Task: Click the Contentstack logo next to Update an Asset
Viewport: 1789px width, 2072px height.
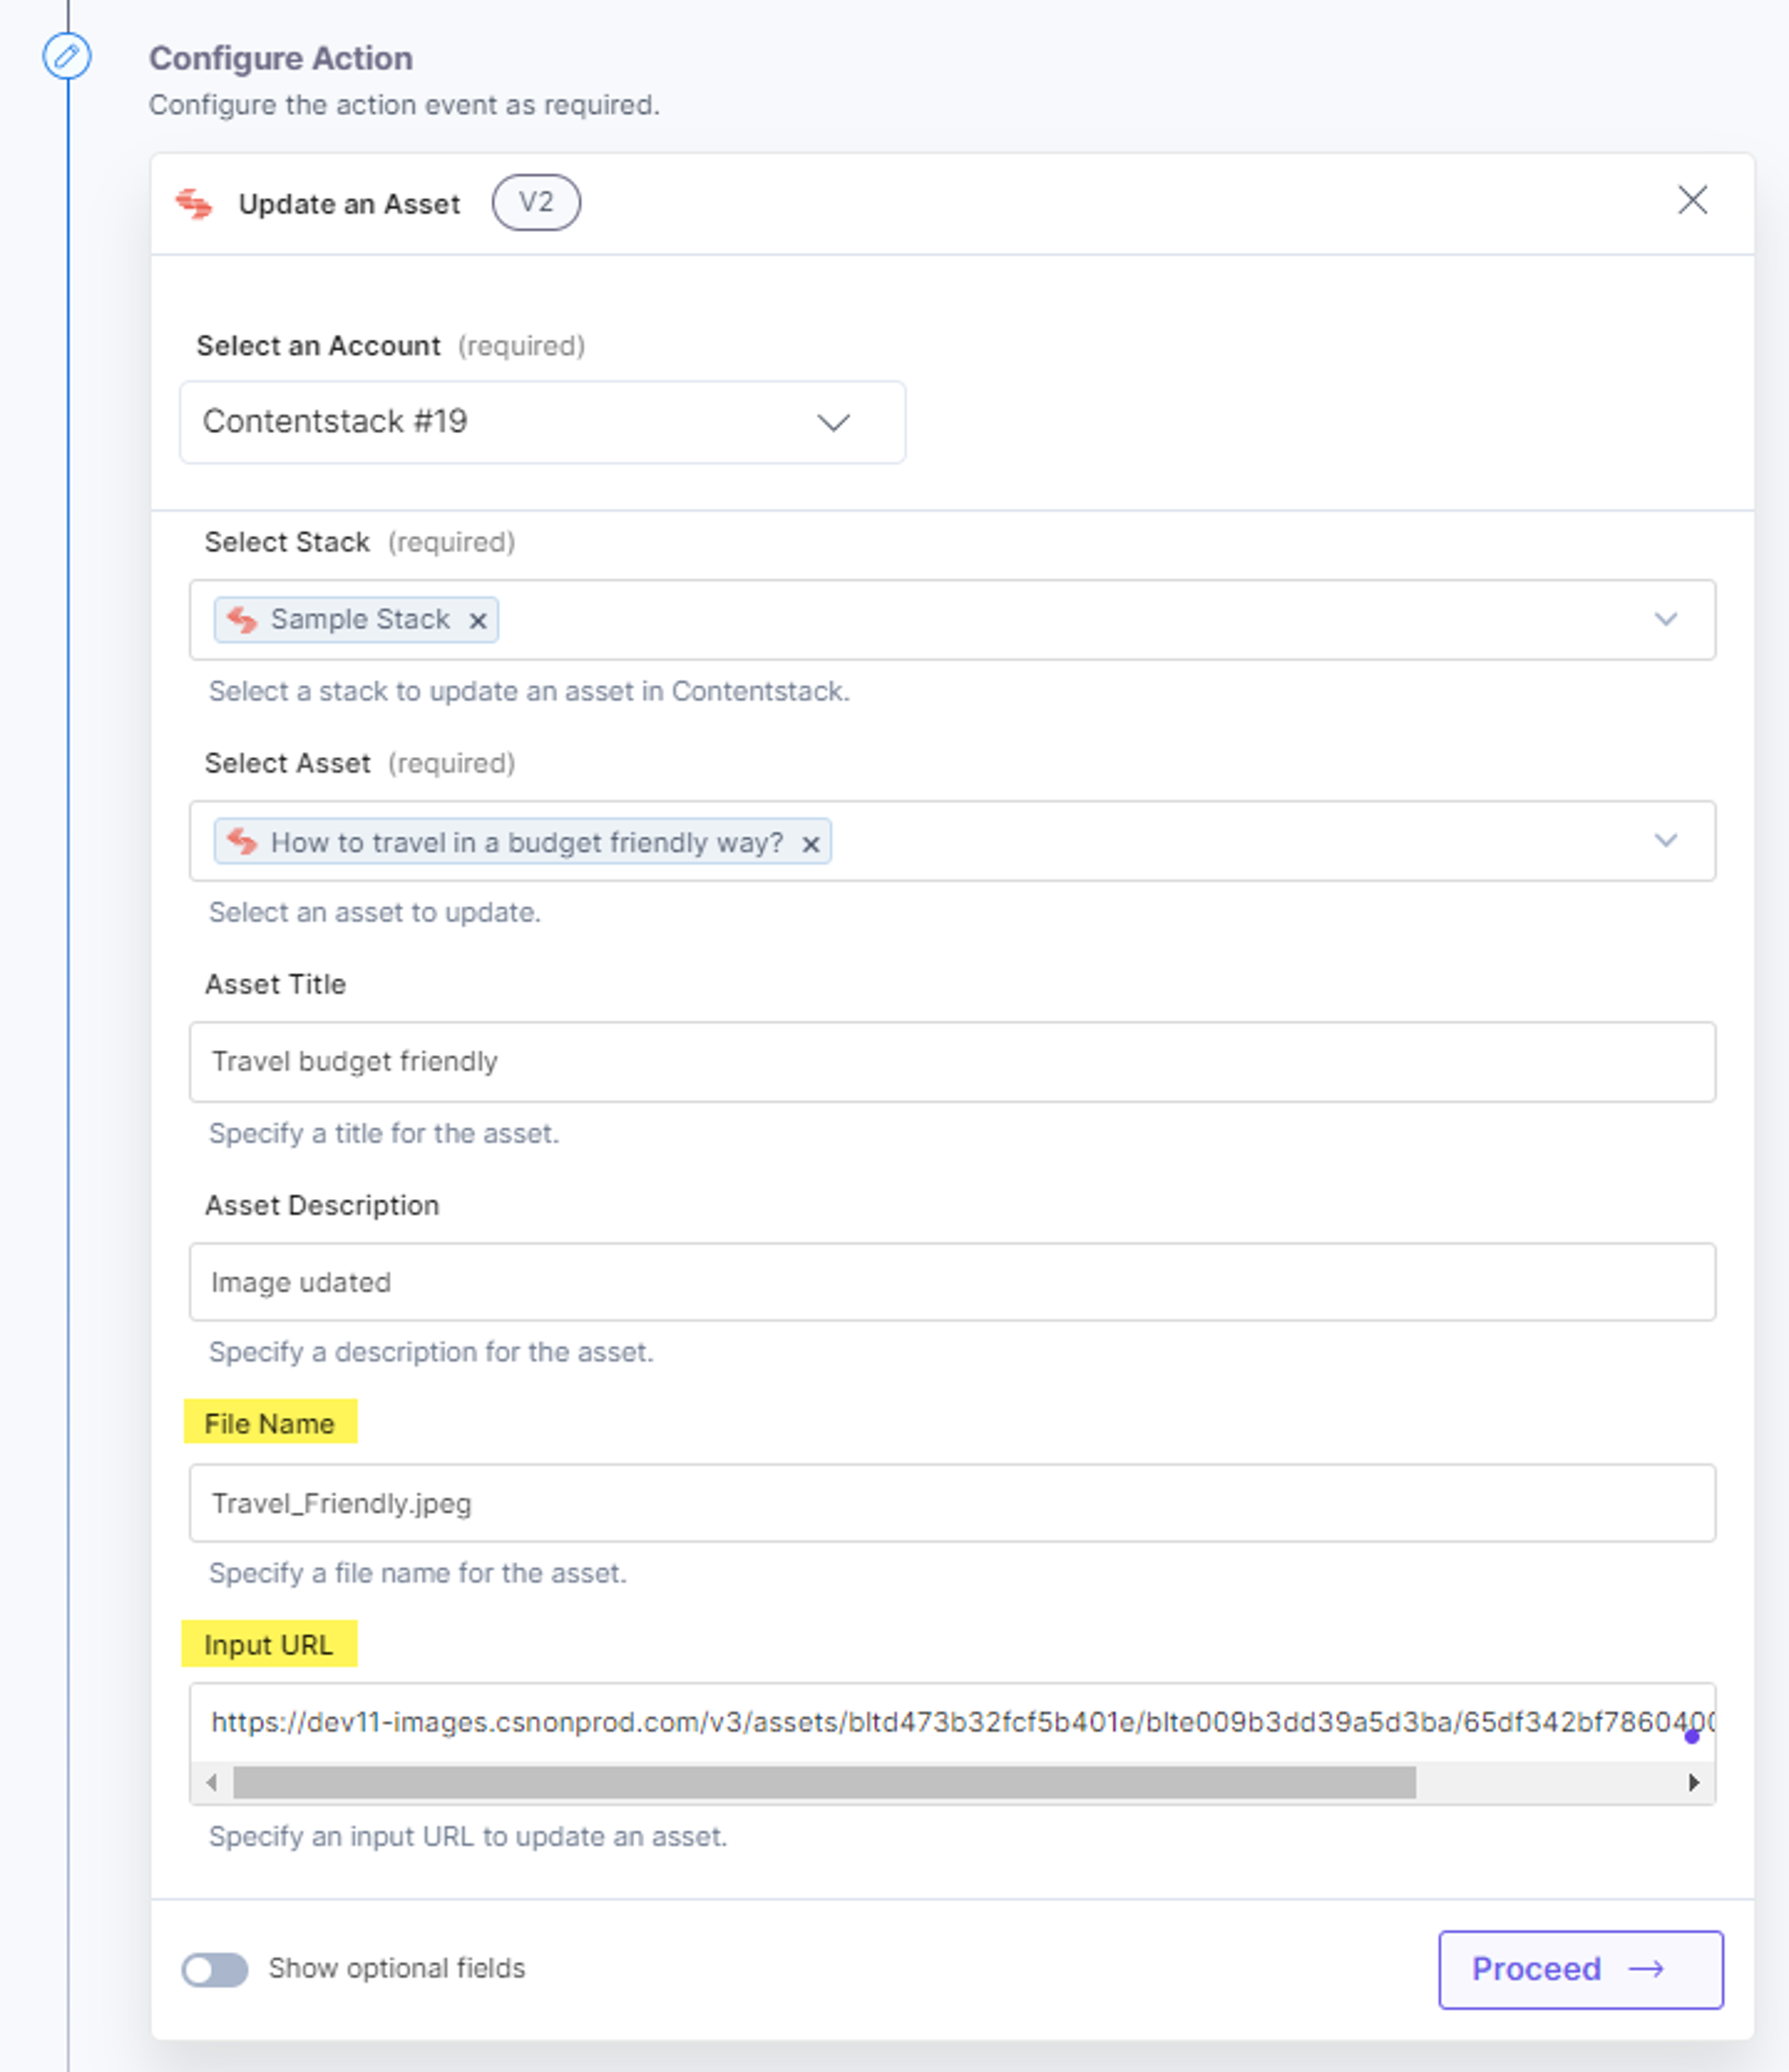Action: coord(194,204)
